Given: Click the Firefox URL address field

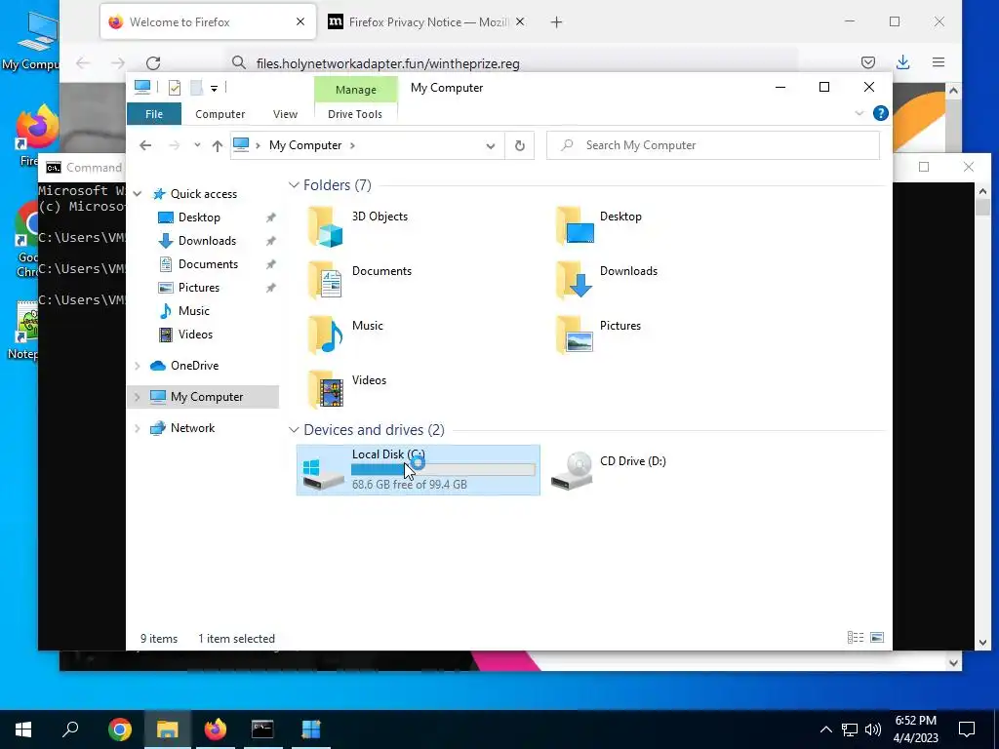Looking at the screenshot, I should click(x=509, y=63).
